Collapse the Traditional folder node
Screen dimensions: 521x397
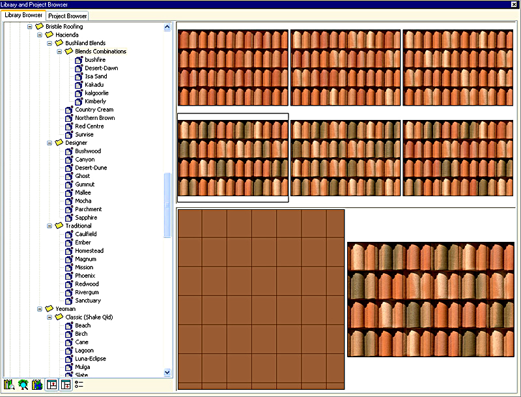click(49, 226)
